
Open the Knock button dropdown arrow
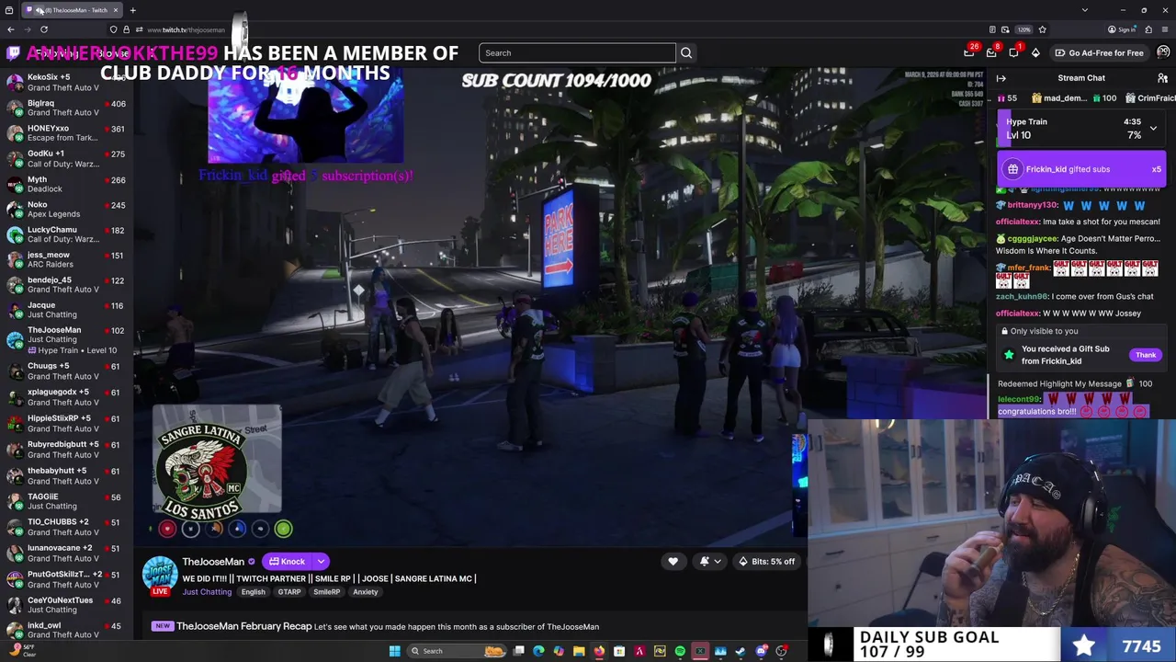pos(321,561)
